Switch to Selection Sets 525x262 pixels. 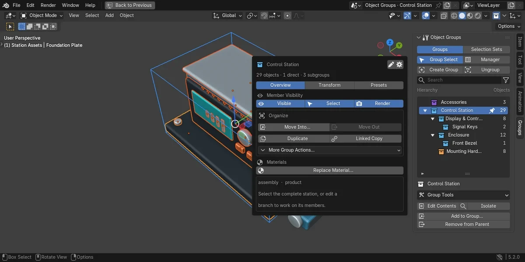pos(486,49)
